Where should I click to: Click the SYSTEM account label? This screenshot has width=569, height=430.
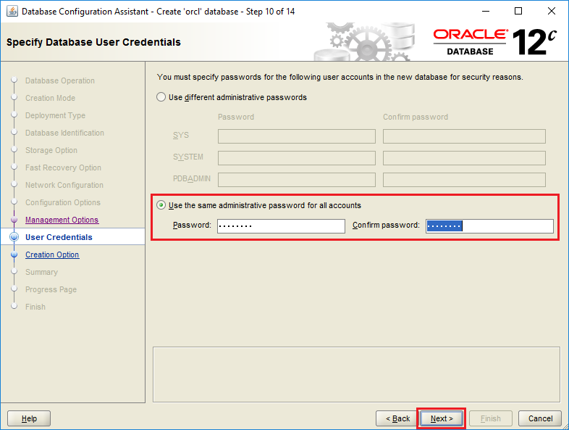[188, 157]
